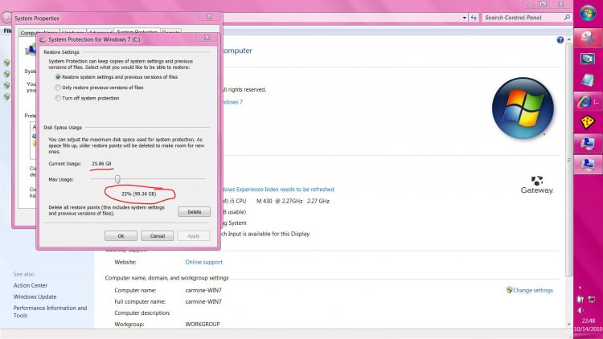Click the Delete restore points button

pyautogui.click(x=194, y=212)
